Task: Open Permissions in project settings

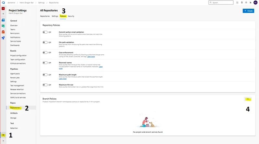Action: [15, 33]
